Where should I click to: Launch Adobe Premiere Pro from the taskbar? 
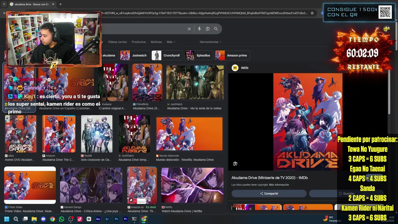[x=125, y=219]
